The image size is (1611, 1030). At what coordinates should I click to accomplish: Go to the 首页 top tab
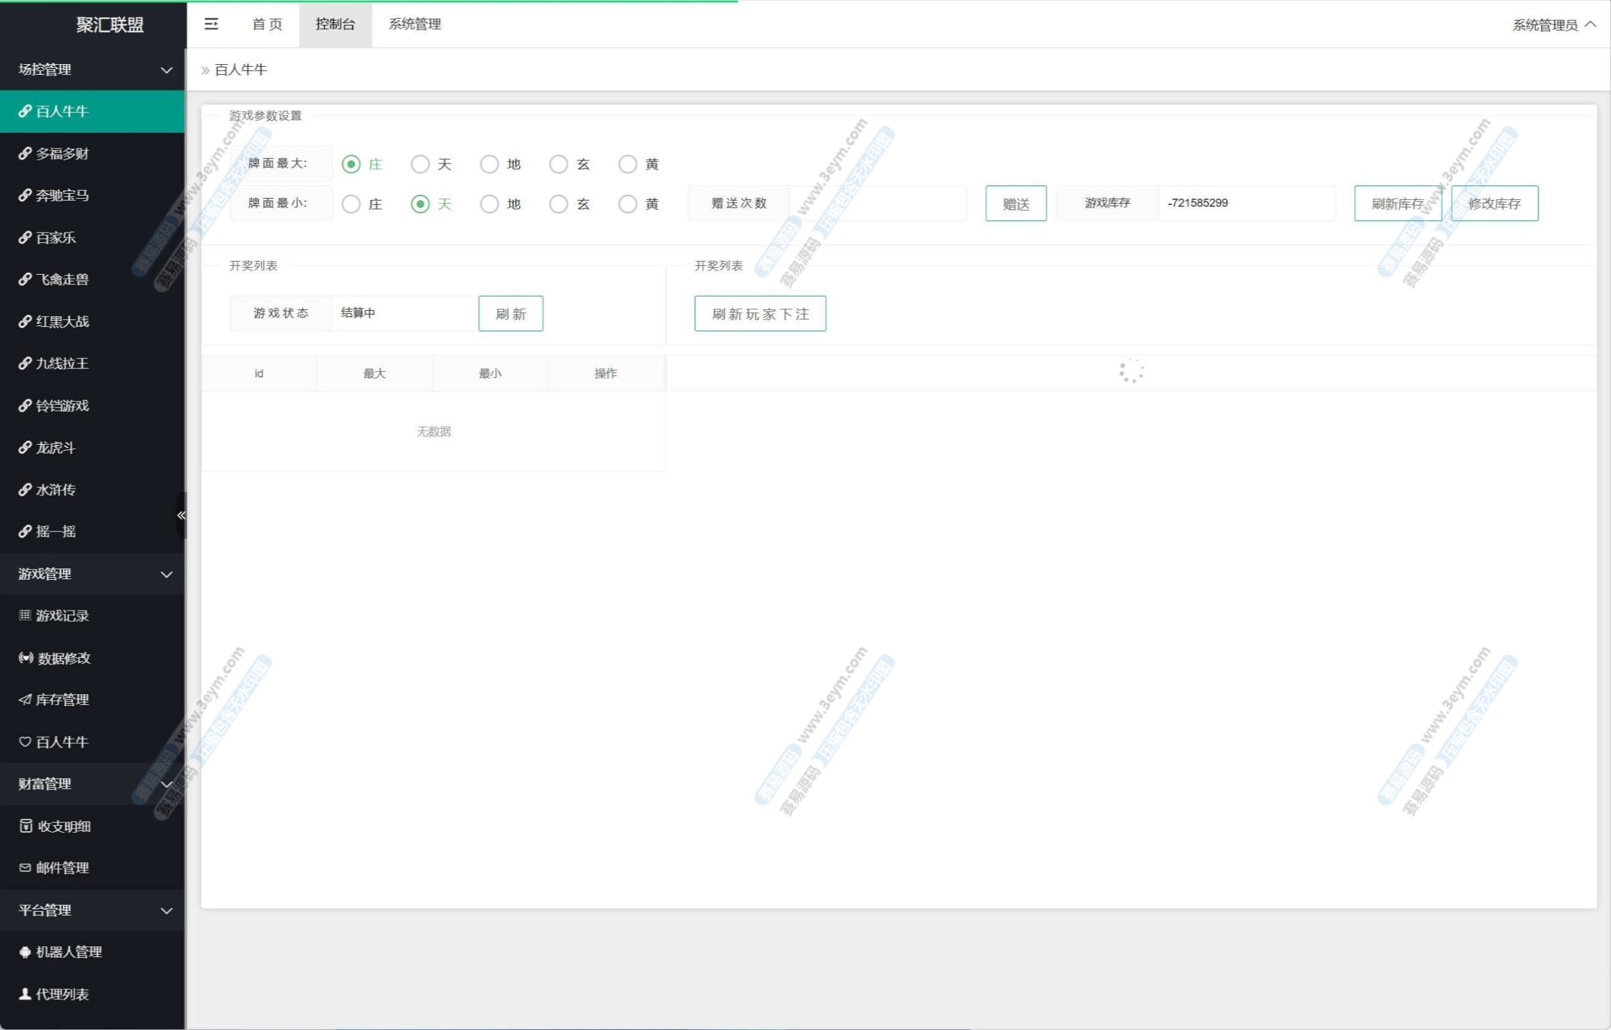[266, 24]
